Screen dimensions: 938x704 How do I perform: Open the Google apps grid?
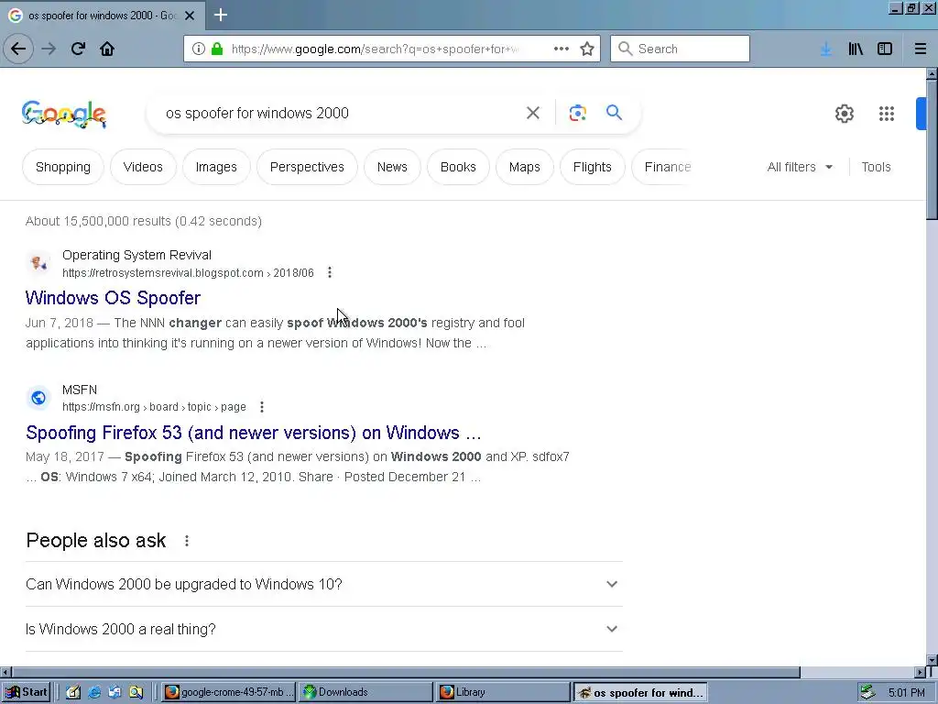[887, 114]
